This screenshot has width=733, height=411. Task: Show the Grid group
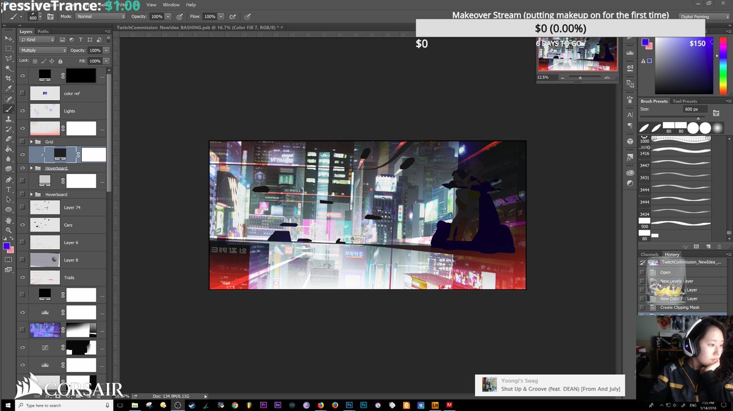(23, 142)
